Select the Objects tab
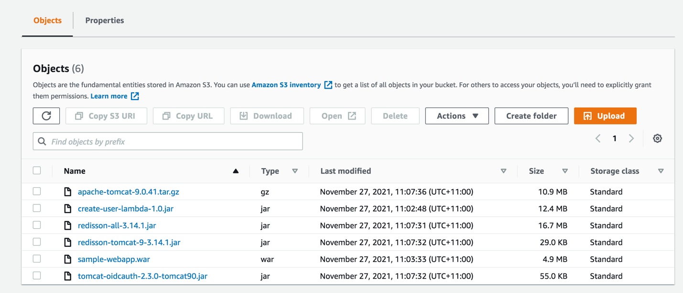 [x=47, y=20]
